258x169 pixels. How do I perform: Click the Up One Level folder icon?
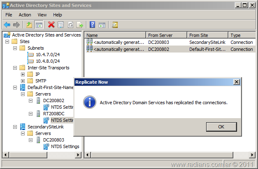pos(29,25)
